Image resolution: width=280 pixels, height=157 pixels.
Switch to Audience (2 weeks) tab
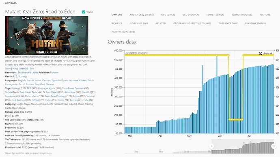[142, 15]
